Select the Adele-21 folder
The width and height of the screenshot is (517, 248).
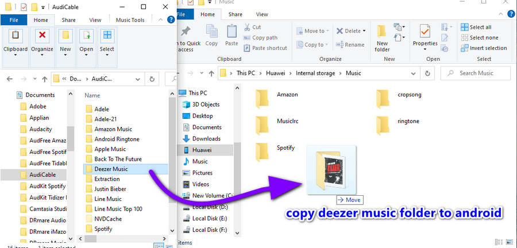tap(101, 119)
